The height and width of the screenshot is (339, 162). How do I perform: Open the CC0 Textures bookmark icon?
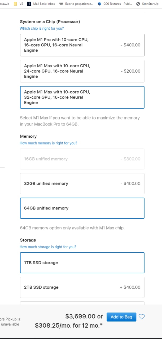coord(99,4)
